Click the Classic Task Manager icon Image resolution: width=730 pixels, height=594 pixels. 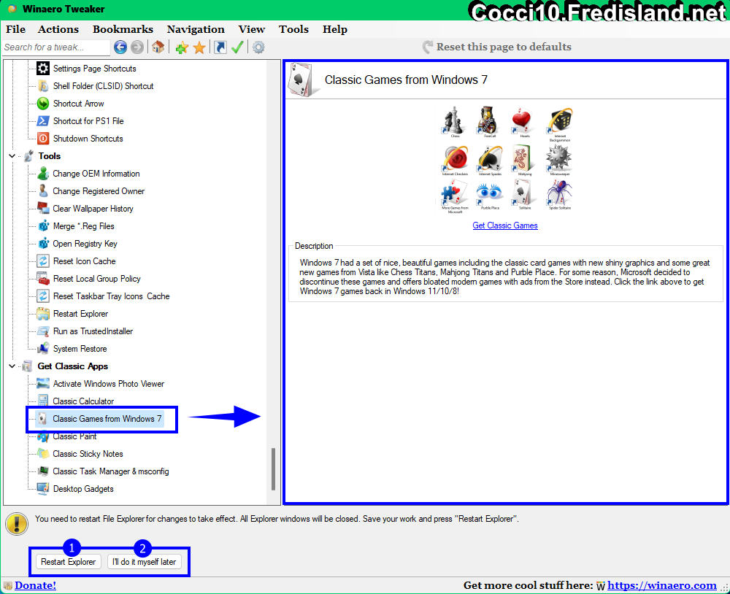point(43,471)
